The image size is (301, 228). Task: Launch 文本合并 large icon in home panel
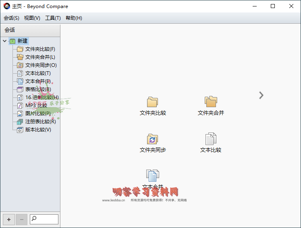pos(152,176)
